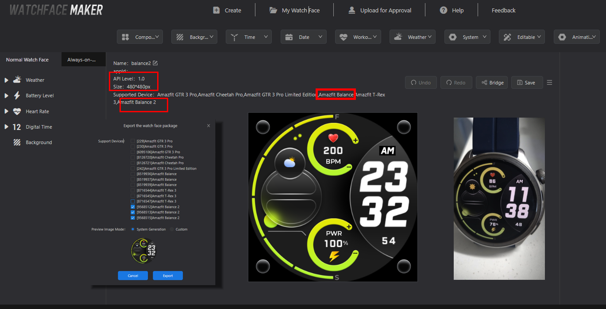Click the Bridge button
The image size is (606, 309).
492,83
